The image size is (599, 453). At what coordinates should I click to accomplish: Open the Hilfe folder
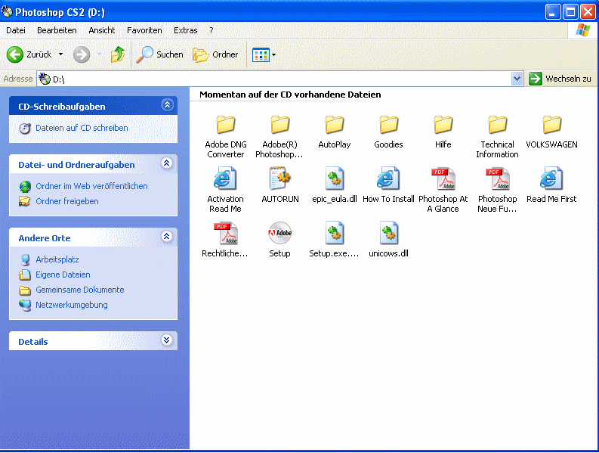coord(443,132)
